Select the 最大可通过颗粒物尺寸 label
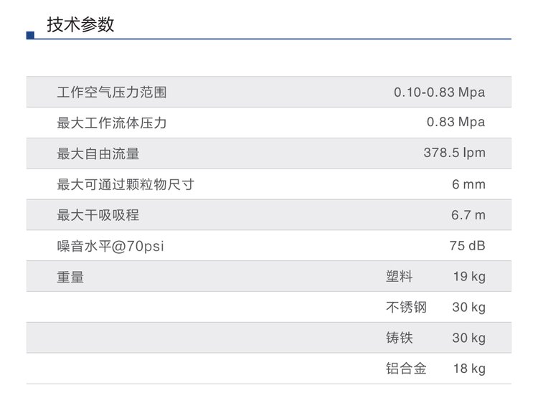Viewport: 538px width, 403px height. (x=126, y=184)
